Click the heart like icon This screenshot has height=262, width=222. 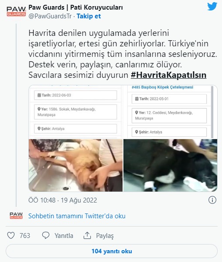coord(11,235)
